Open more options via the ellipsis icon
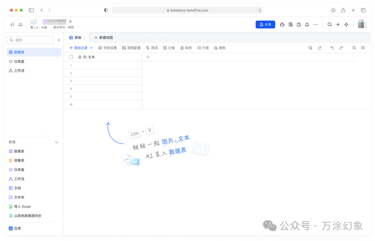 click(x=315, y=24)
